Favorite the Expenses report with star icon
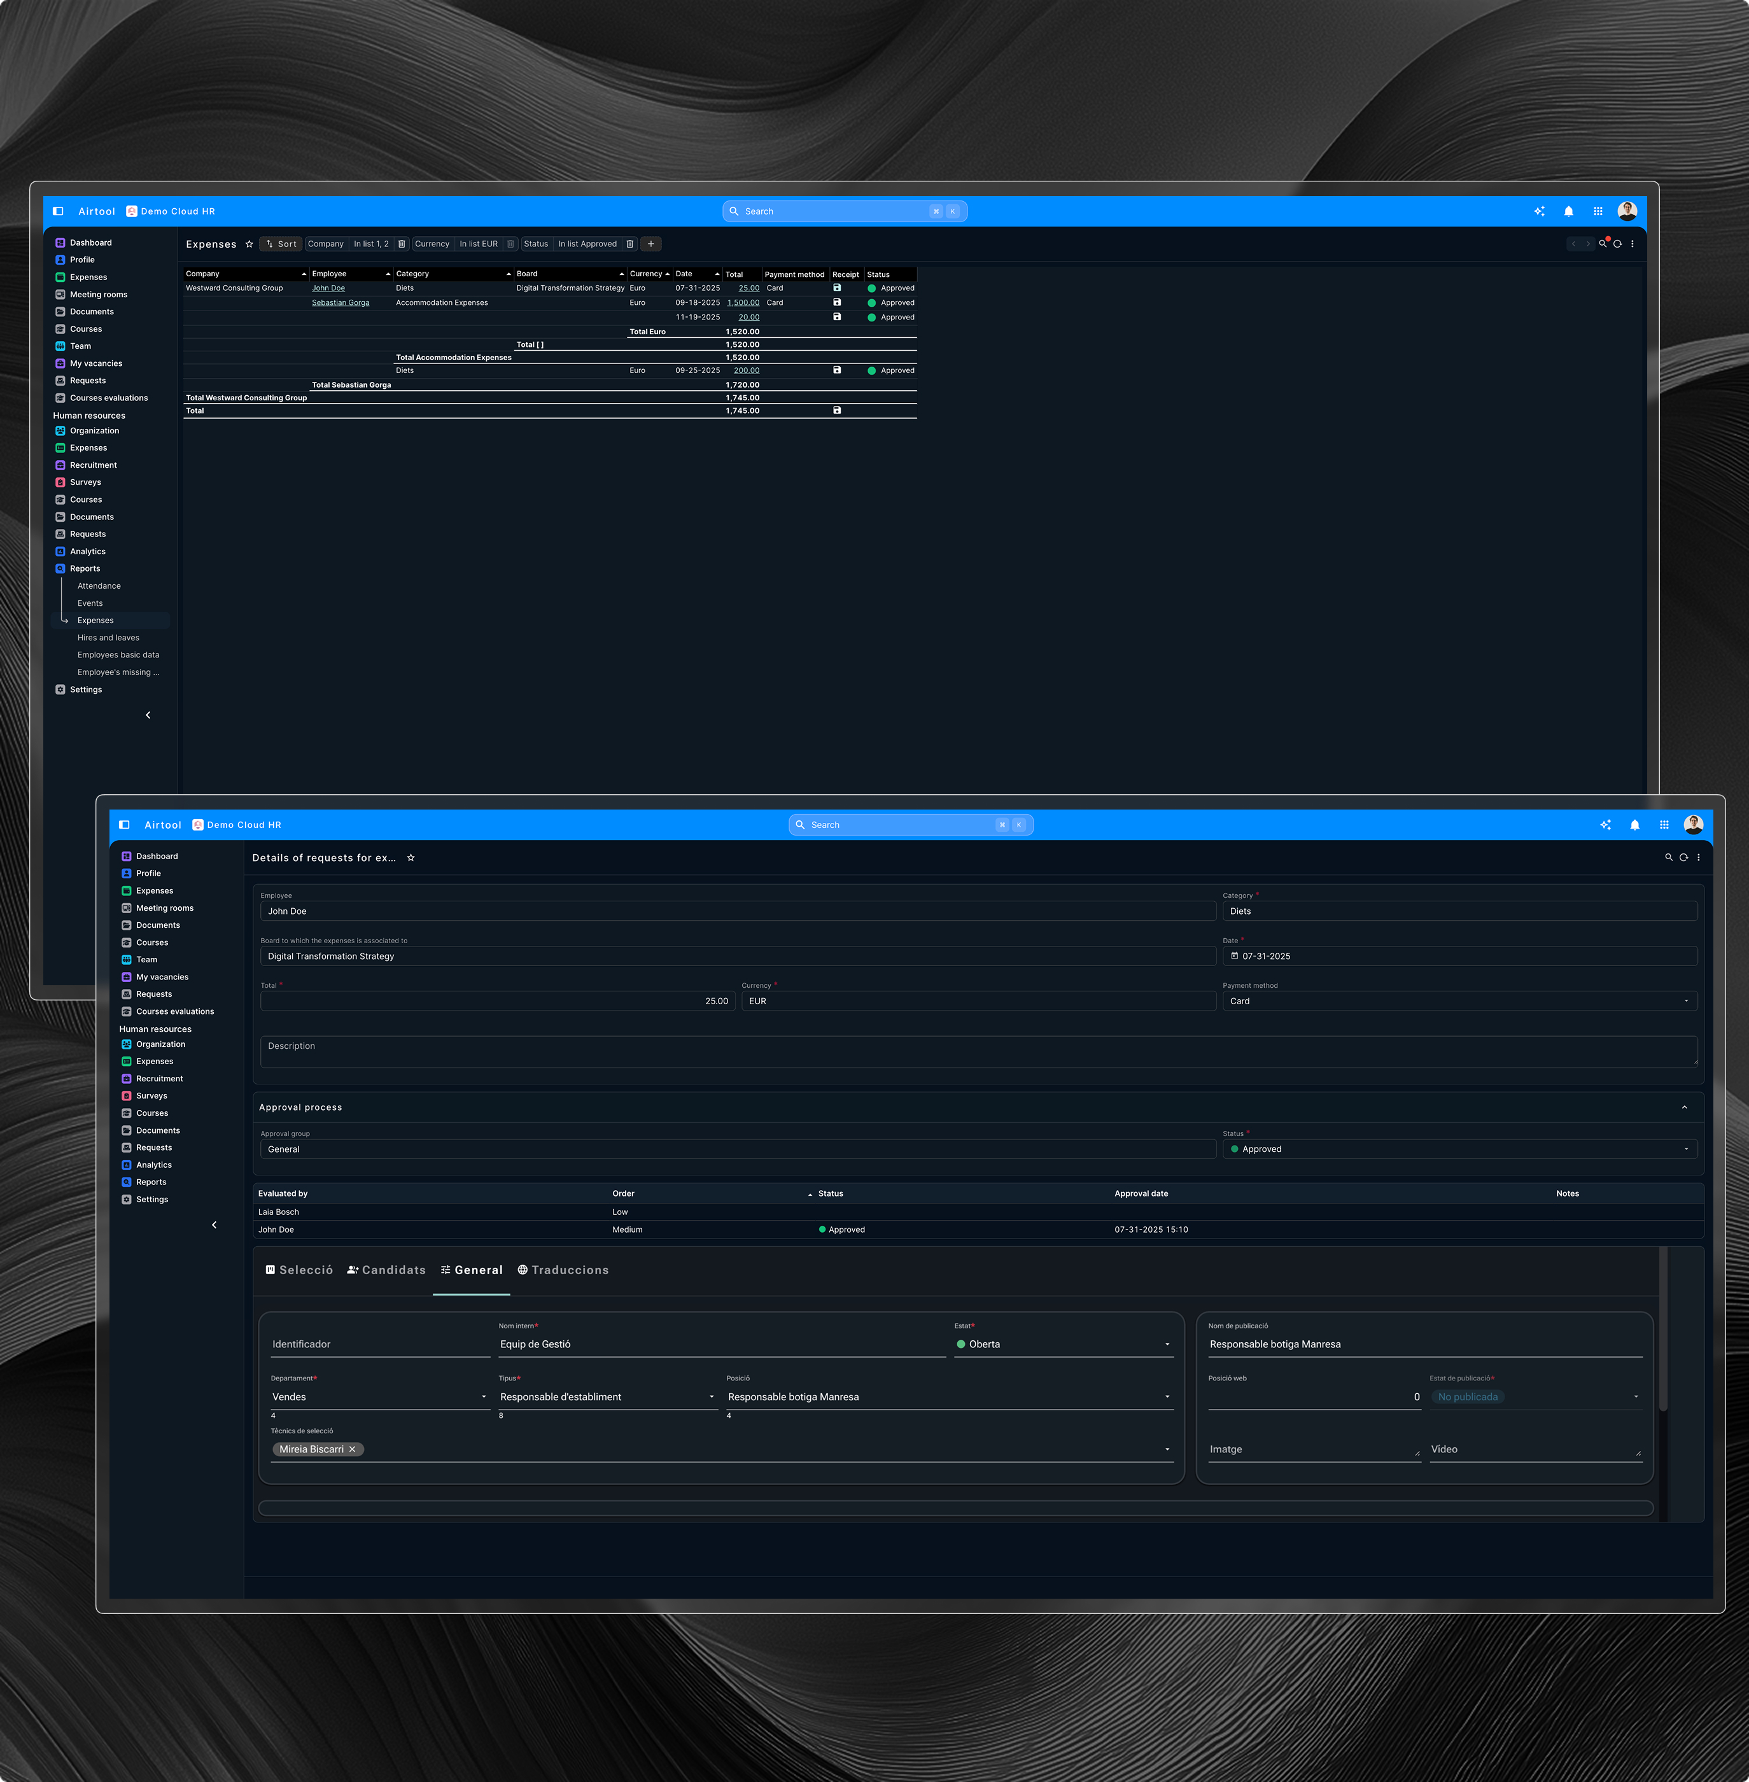The height and width of the screenshot is (1782, 1749). pos(249,244)
